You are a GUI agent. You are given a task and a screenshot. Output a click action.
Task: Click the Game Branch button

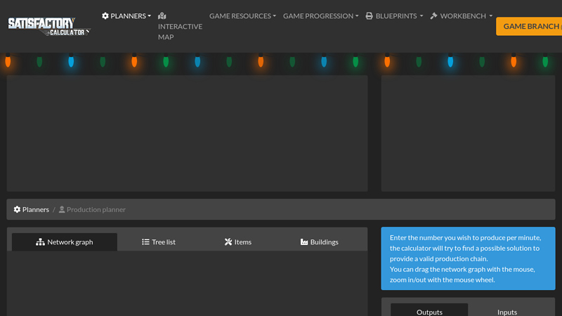529,26
